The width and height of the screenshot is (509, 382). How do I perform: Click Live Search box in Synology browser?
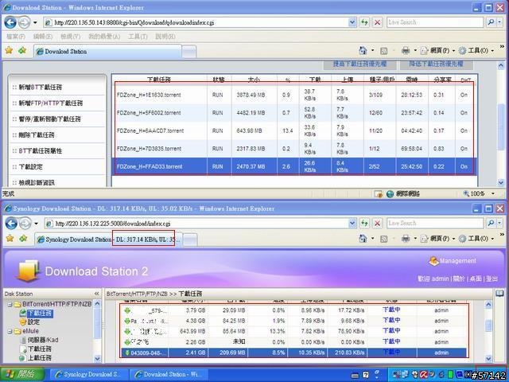coord(435,223)
